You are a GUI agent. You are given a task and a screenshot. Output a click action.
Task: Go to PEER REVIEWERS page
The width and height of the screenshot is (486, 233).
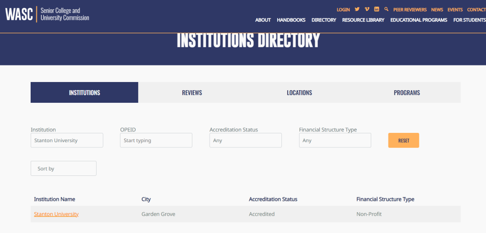(410, 10)
